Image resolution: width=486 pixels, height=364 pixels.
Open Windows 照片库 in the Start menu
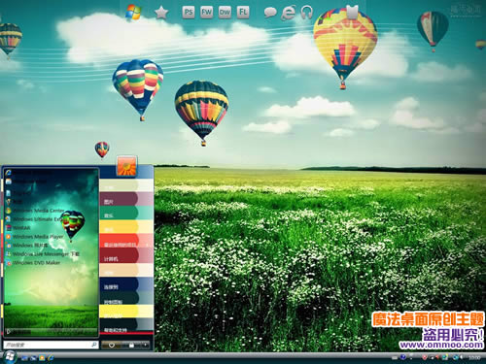(26, 246)
